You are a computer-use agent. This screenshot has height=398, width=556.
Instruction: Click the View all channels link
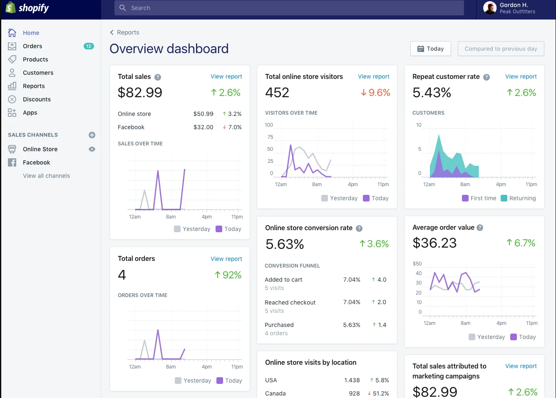46,175
